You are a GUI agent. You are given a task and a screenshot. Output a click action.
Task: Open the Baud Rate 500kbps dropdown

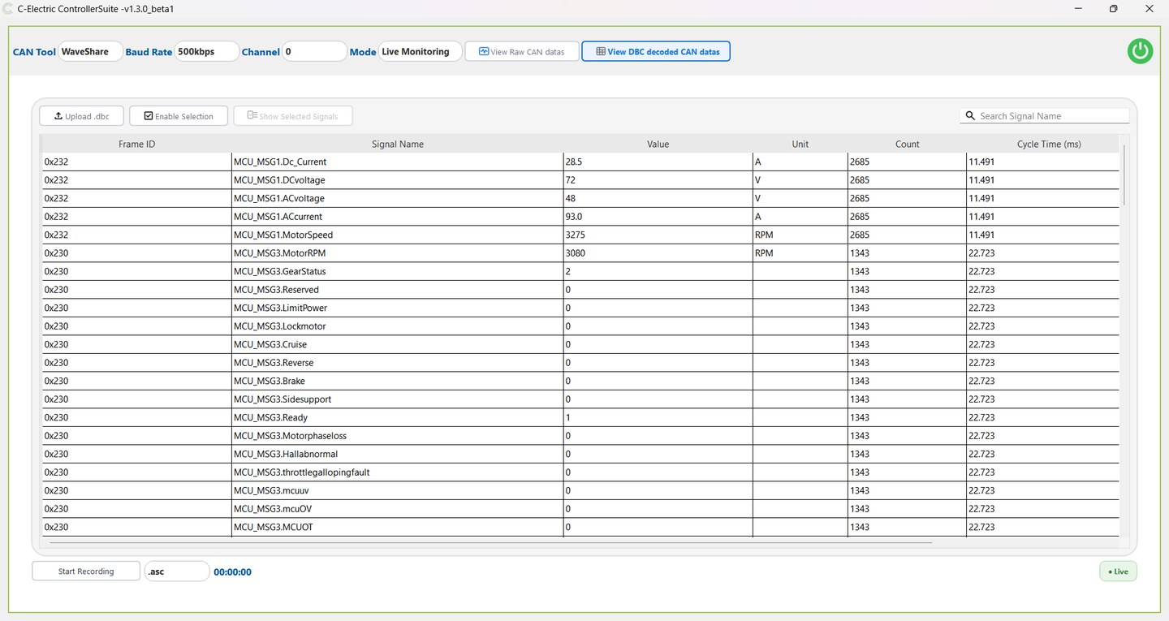pos(206,51)
